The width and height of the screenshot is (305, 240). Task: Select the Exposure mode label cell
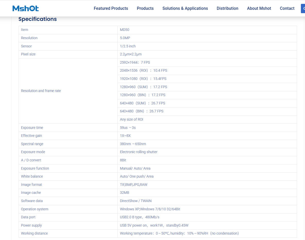[68, 152]
